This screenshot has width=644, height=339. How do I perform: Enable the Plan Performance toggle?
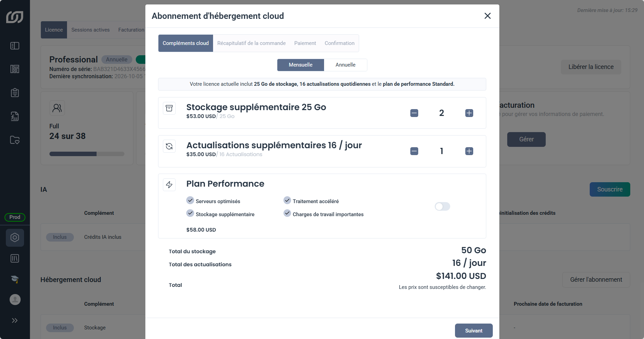click(x=442, y=206)
